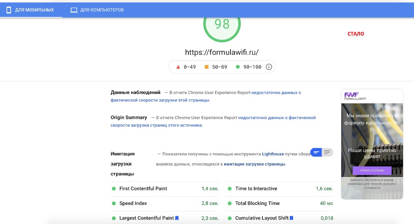The width and height of the screenshot is (414, 224).
Task: Click the Total Blocking Time metric label
Action: click(257, 204)
